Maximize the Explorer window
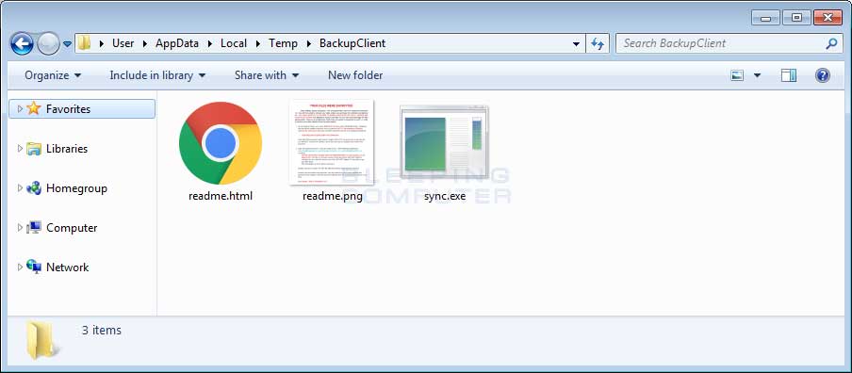 (796, 18)
